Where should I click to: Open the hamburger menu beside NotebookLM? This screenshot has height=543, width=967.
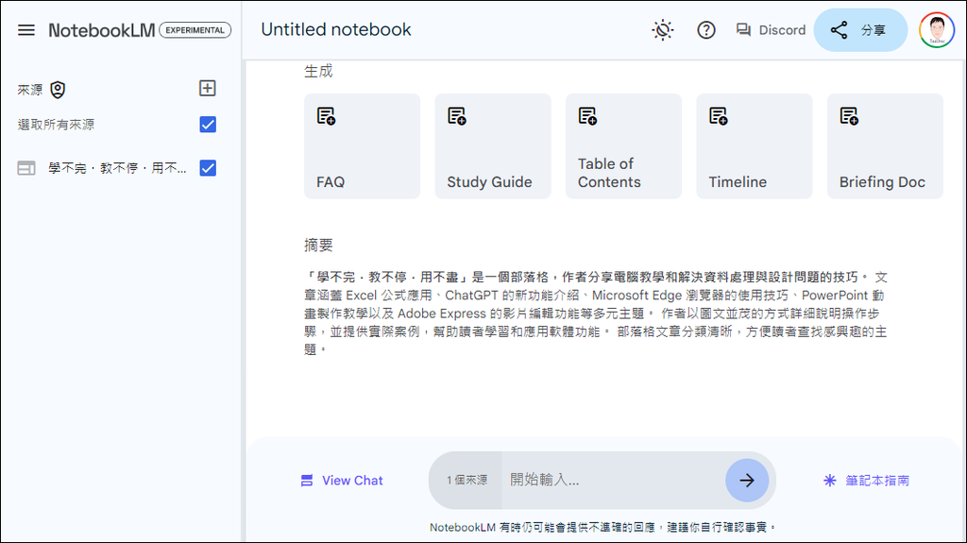pyautogui.click(x=25, y=29)
